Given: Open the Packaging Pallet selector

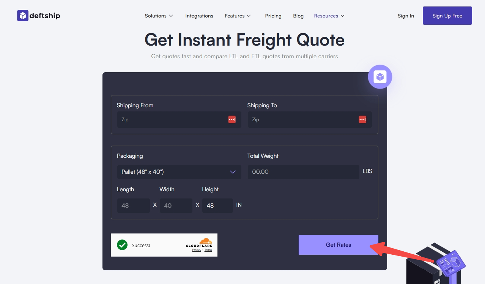Looking at the screenshot, I should coord(179,172).
